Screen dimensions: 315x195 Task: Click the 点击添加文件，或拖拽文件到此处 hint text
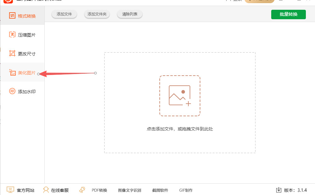tap(180, 129)
